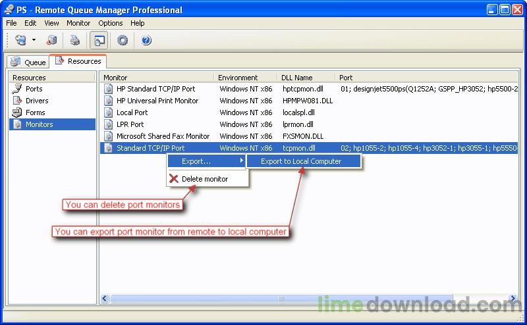Screen dimensions: 527x325
Task: Click the printer toolbar icon
Action: point(75,40)
